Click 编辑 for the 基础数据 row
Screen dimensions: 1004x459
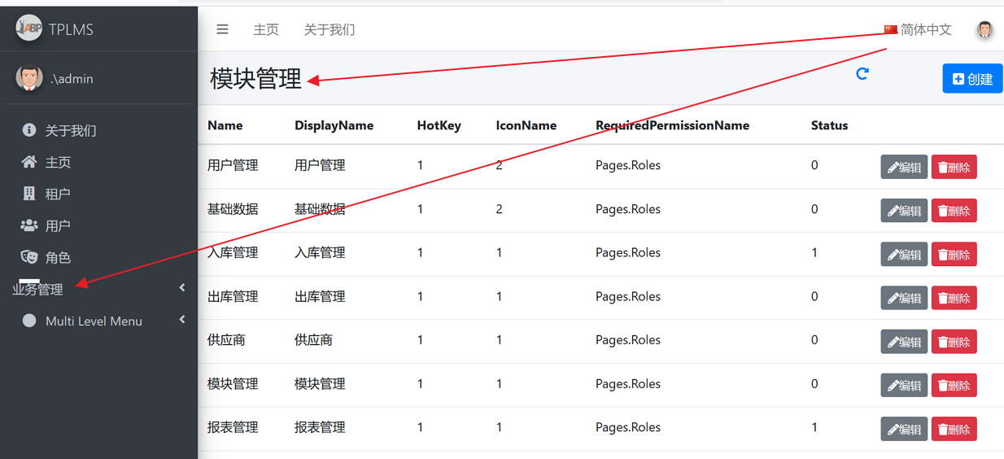pyautogui.click(x=904, y=211)
